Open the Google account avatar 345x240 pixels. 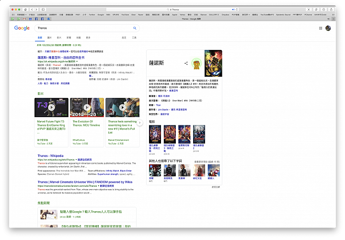[328, 28]
